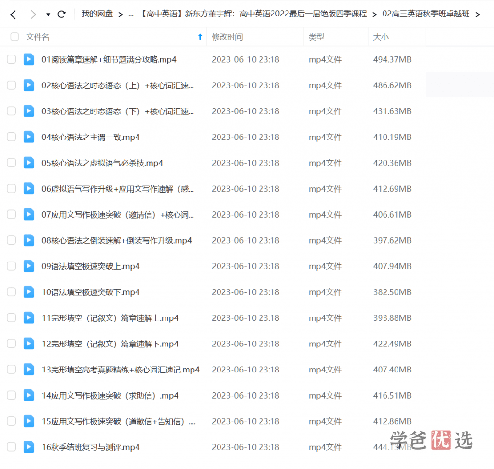Open 我的网盘 breadcrumb
The height and width of the screenshot is (469, 494).
click(x=97, y=14)
